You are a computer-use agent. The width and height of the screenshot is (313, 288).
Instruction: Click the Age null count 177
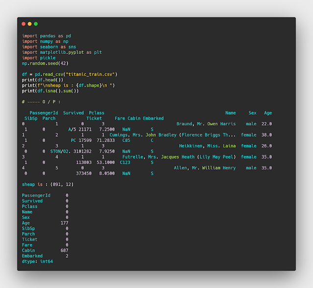pyautogui.click(x=64, y=223)
